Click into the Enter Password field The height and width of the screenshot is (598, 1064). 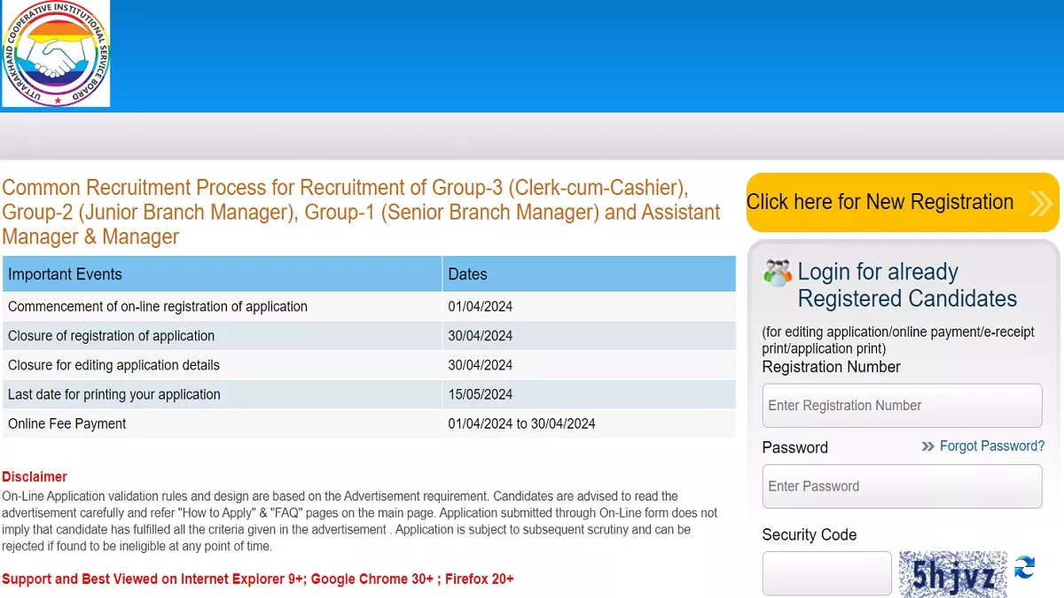coord(902,486)
